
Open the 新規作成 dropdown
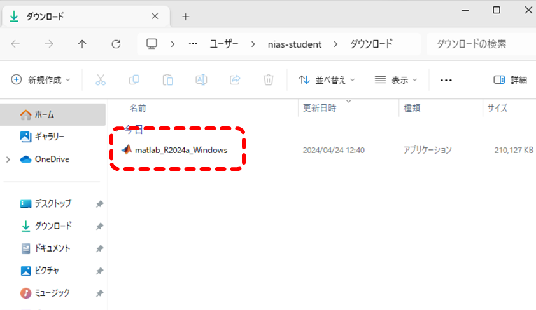[x=41, y=80]
